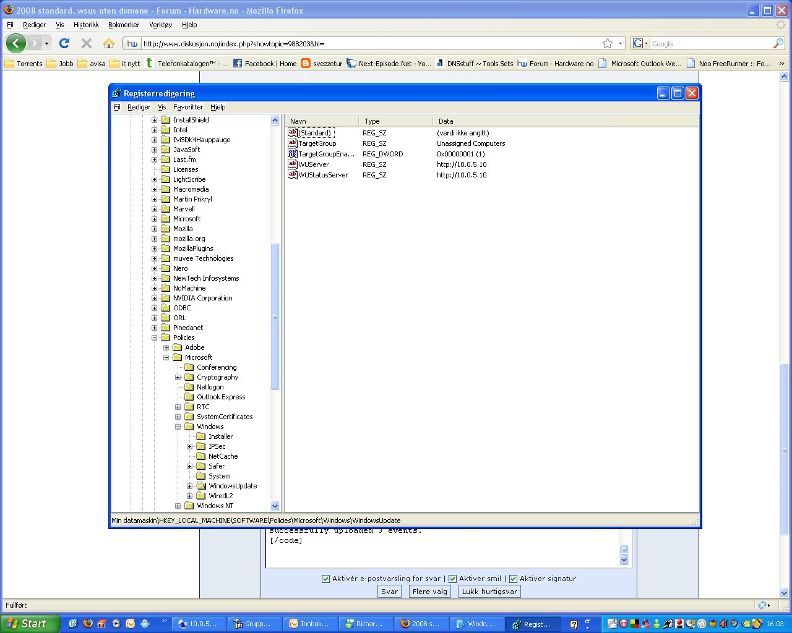Click the Flere valg button

429,592
